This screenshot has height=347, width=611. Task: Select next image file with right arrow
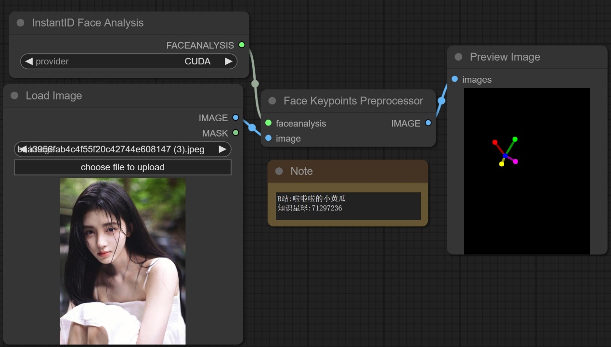tap(222, 149)
